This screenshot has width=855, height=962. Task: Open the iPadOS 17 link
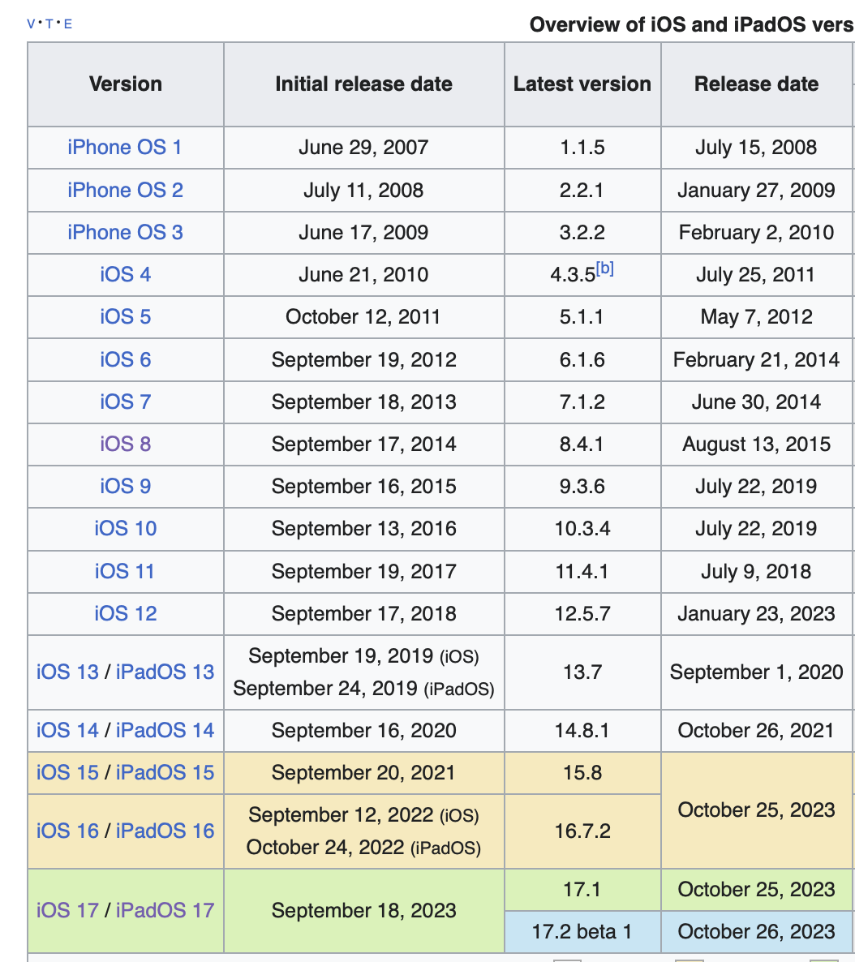(x=165, y=910)
